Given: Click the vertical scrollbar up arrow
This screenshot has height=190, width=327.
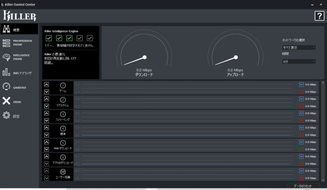Looking at the screenshot, I should pos(323,83).
